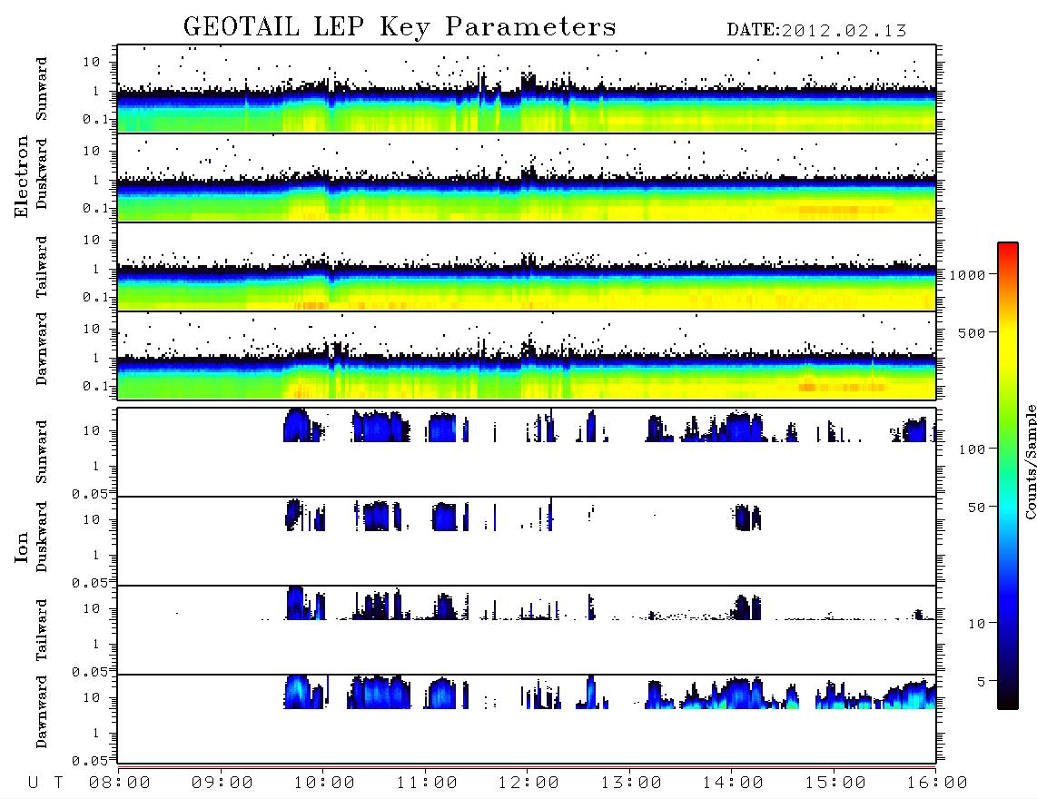Image resolution: width=1037 pixels, height=799 pixels.
Task: Select the Ion "Duskward" axis label
Action: pos(42,537)
